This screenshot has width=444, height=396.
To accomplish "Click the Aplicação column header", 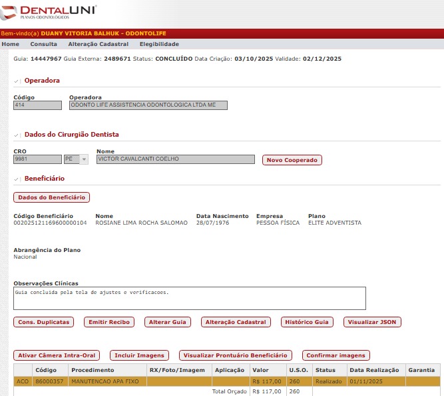I will click(x=230, y=370).
